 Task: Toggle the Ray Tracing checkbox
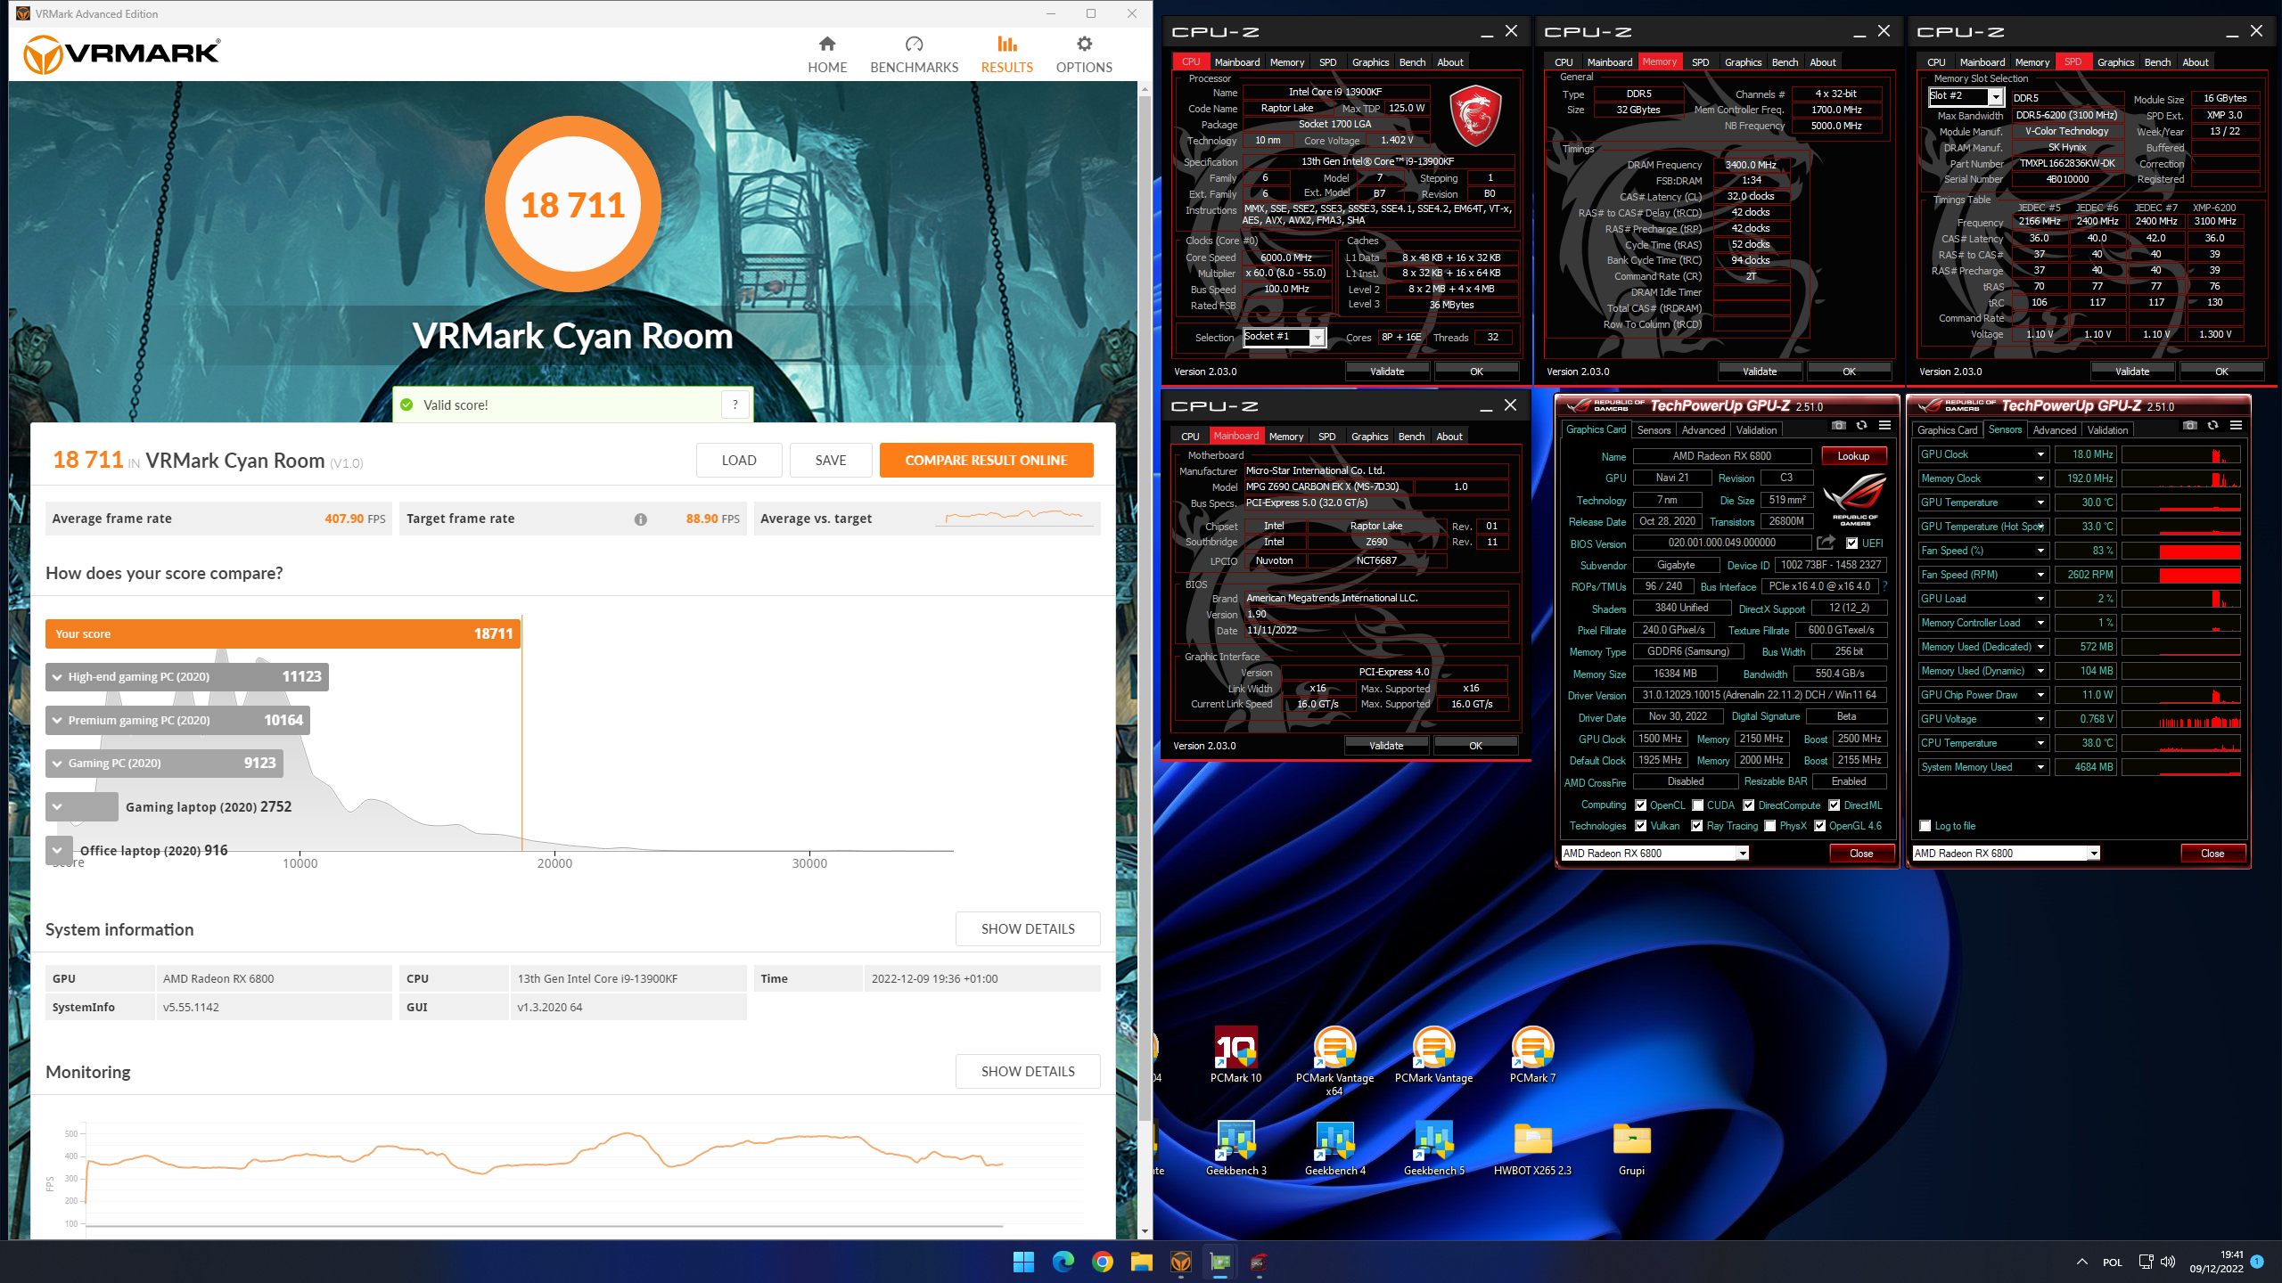1697,826
